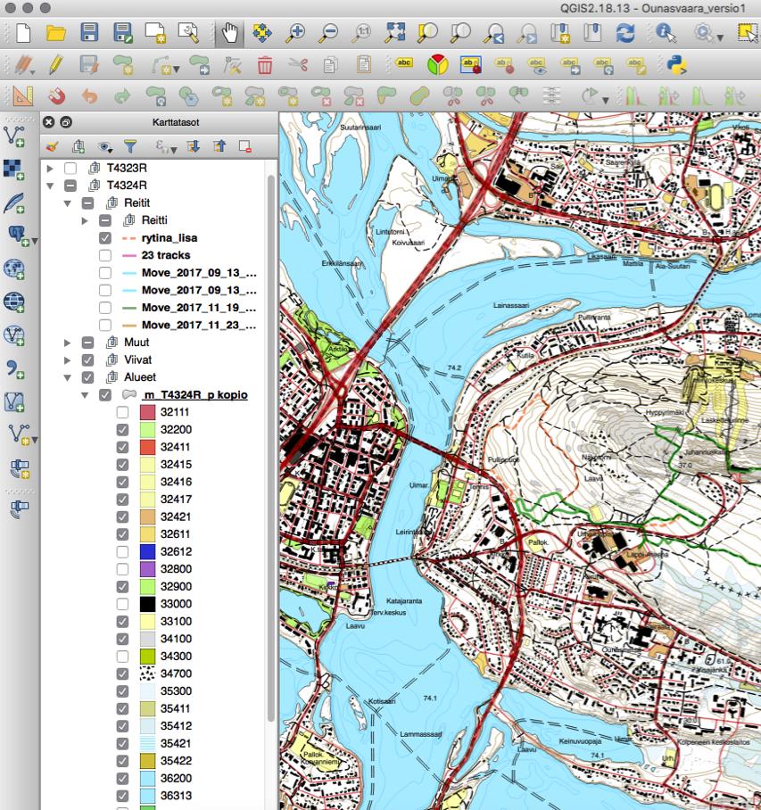Open the Python console
This screenshot has width=761, height=810.
pos(676,65)
